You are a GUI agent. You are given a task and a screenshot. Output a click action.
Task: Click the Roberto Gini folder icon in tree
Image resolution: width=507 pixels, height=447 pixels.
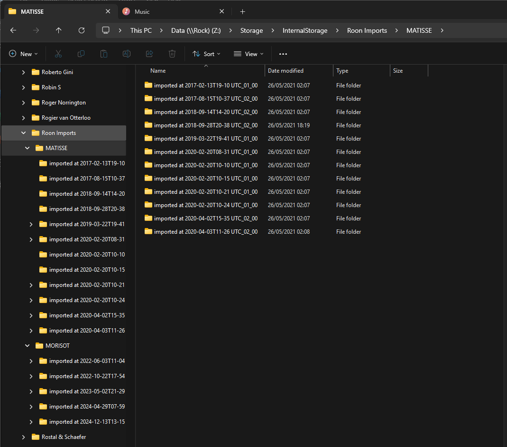pos(36,72)
